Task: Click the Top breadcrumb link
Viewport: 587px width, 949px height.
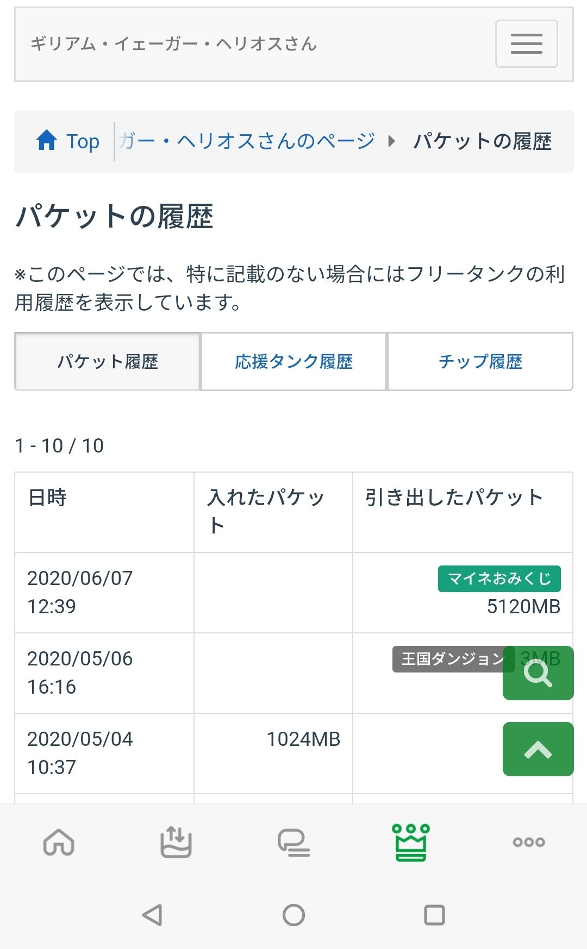Action: click(83, 141)
